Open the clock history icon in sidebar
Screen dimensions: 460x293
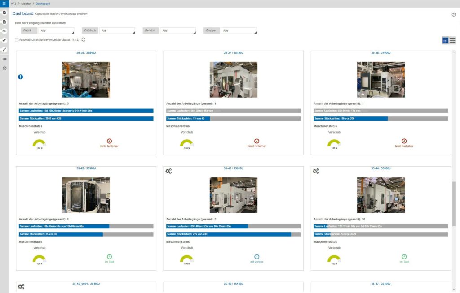click(4, 68)
